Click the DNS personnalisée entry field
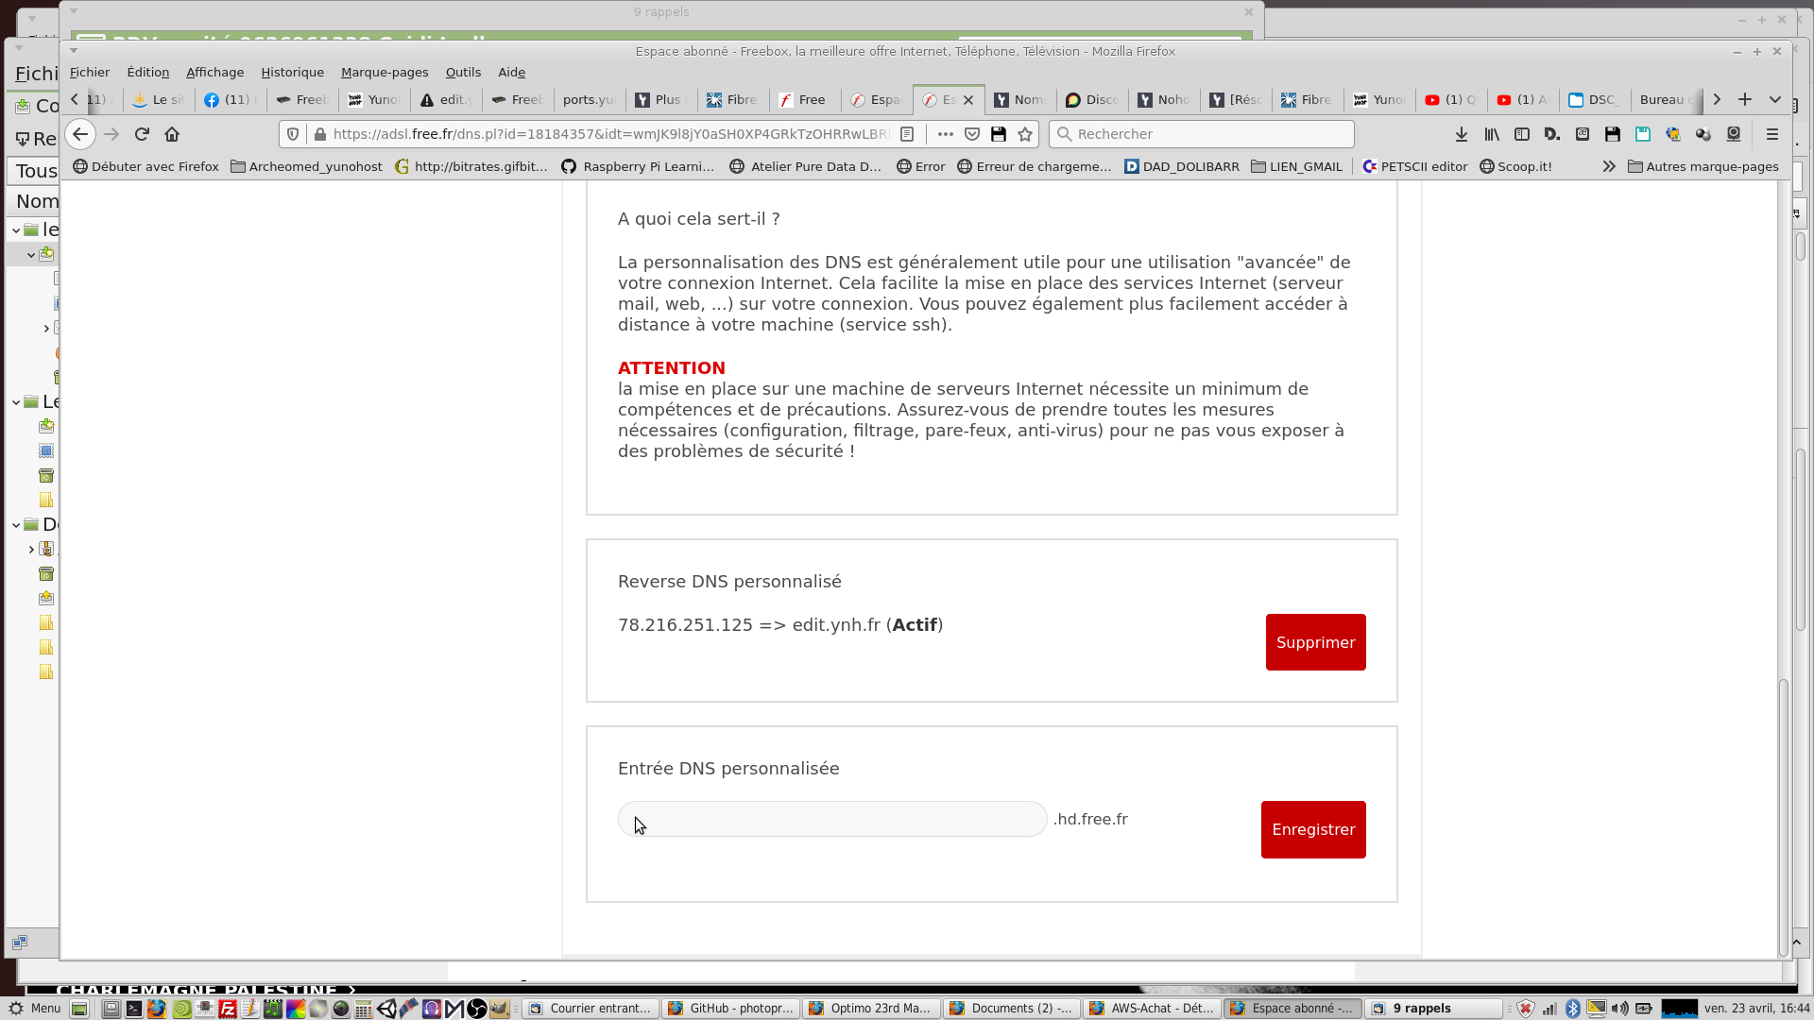Image resolution: width=1814 pixels, height=1020 pixels. [831, 819]
